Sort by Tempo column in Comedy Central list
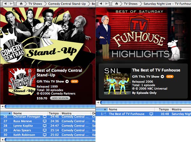 pos(54,113)
